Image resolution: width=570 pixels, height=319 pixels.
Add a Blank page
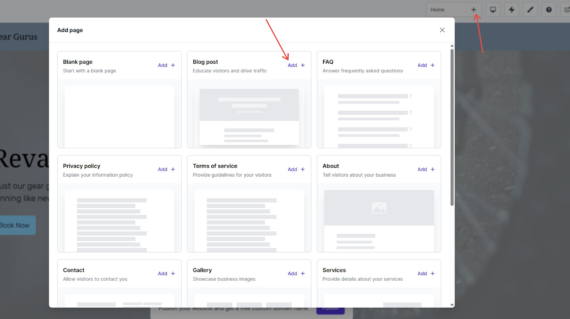166,65
